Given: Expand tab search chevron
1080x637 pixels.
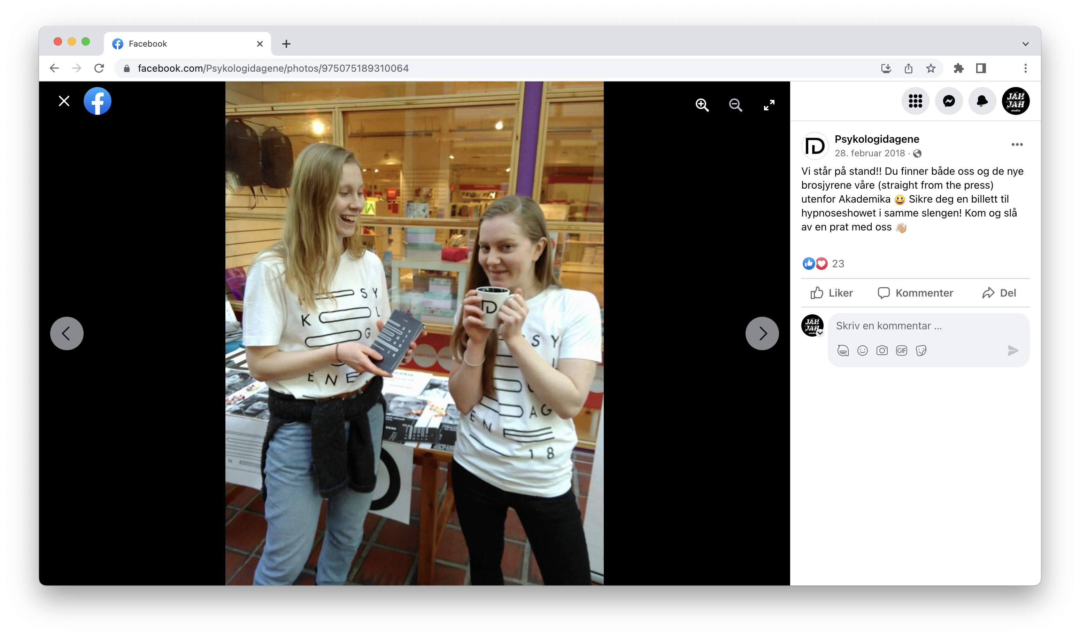Looking at the screenshot, I should pos(1025,44).
